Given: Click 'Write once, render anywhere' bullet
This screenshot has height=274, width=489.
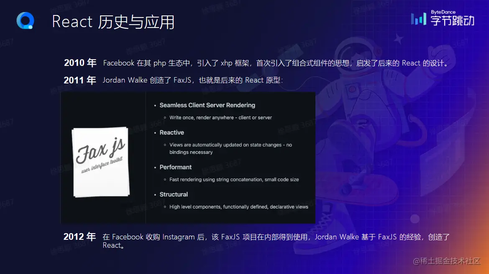Looking at the screenshot, I should click(220, 118).
